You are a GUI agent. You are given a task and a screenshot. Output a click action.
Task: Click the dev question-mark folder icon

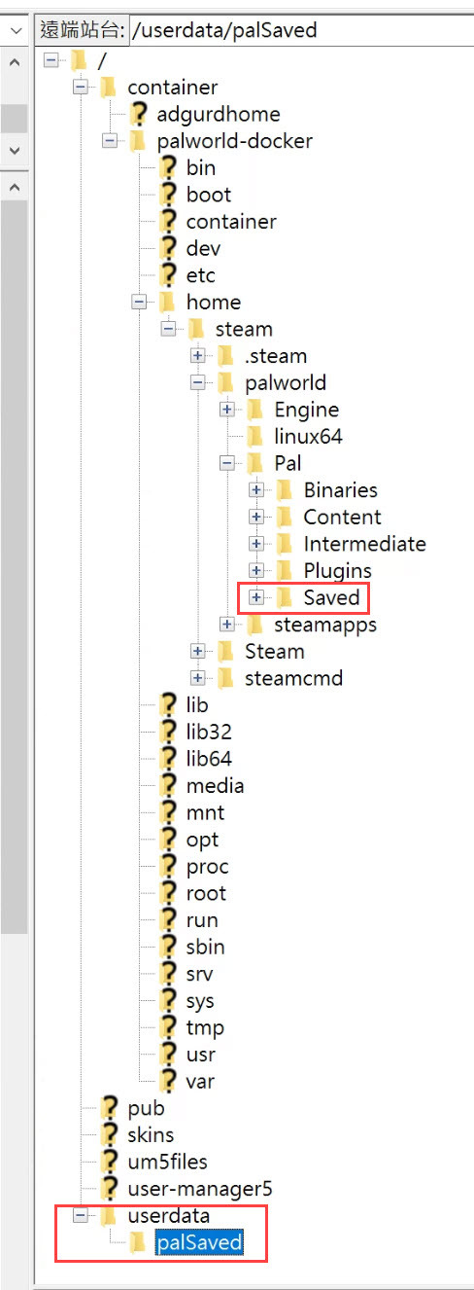[x=169, y=249]
